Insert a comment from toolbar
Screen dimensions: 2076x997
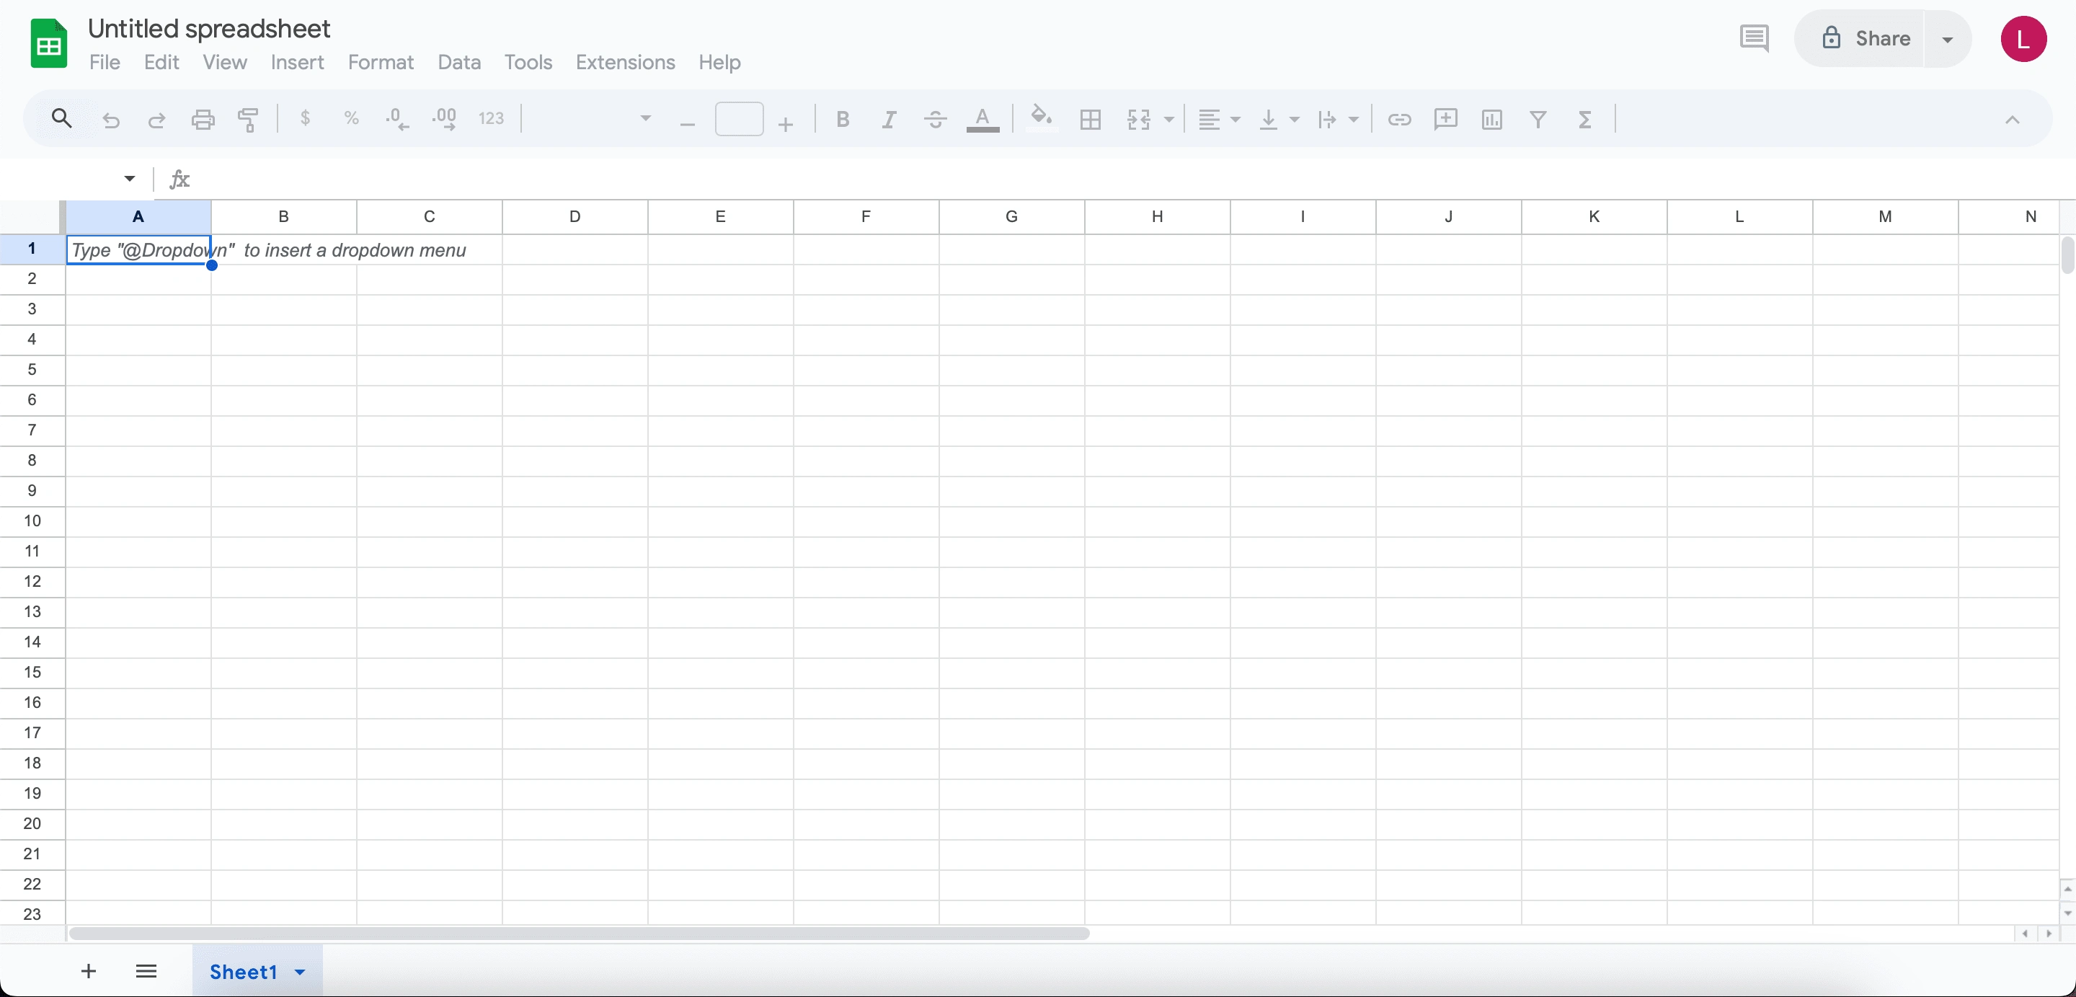click(x=1445, y=119)
